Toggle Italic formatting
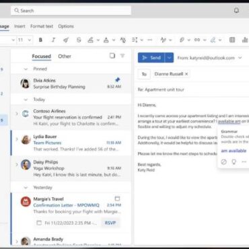This screenshot has height=249, width=249. click(x=53, y=40)
